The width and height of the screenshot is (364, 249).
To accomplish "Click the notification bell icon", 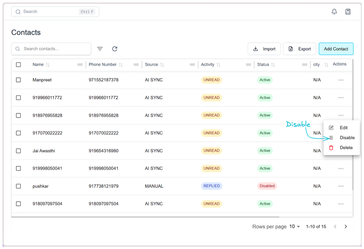I will (x=334, y=12).
